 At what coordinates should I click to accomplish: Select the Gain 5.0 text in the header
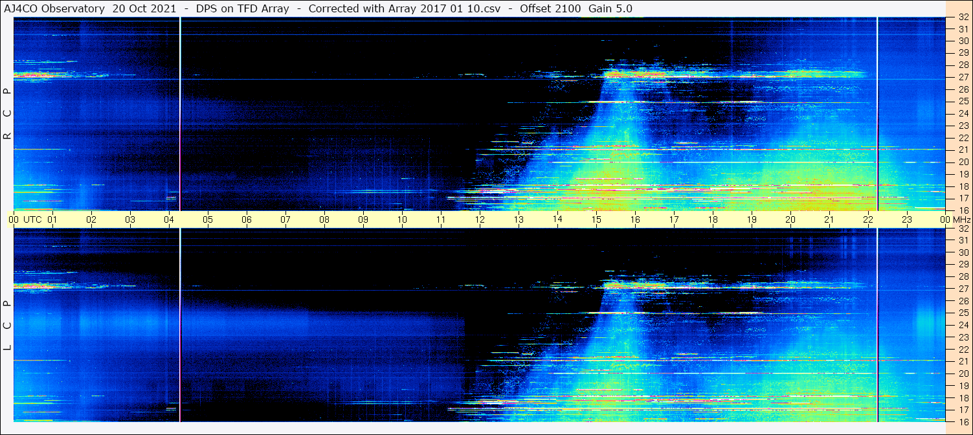tap(610, 8)
